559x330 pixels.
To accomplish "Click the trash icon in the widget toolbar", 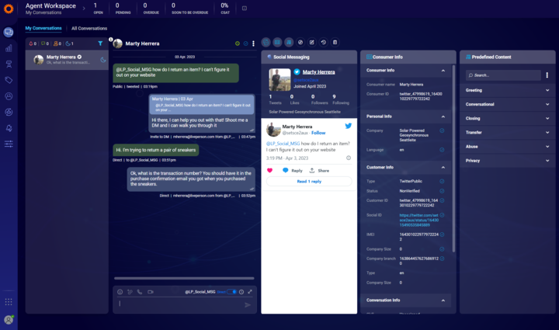I will click(335, 43).
